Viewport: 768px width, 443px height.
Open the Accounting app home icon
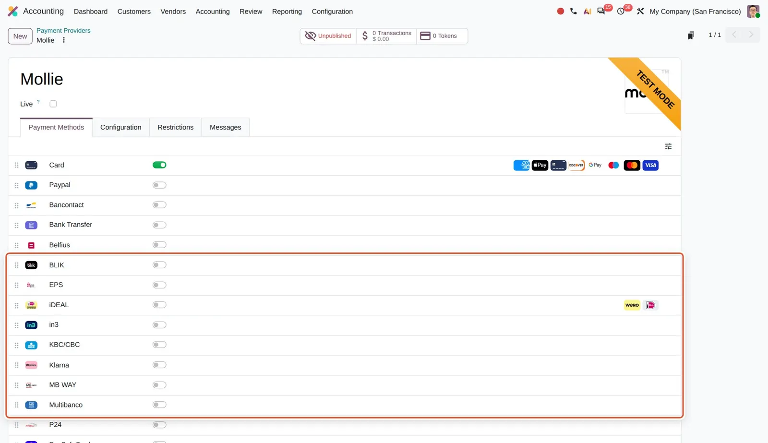point(13,11)
